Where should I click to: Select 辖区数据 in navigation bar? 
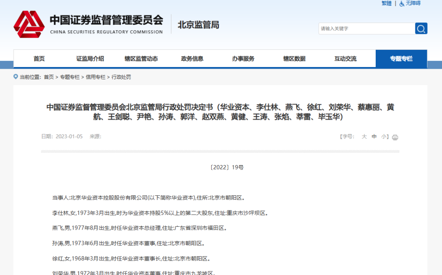click(x=294, y=59)
